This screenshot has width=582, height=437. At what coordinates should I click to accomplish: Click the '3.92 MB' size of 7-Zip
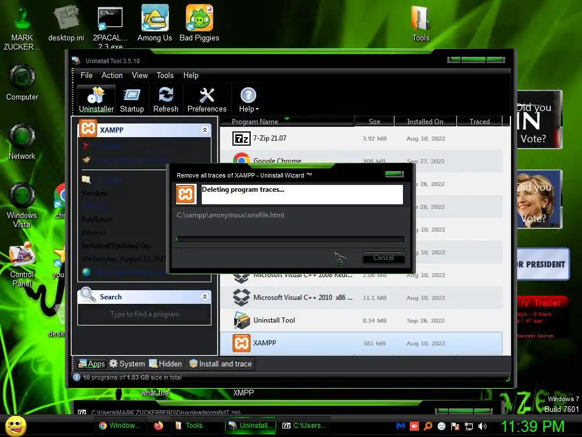[375, 139]
